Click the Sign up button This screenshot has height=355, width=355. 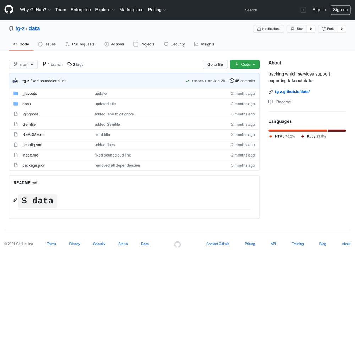click(x=340, y=10)
